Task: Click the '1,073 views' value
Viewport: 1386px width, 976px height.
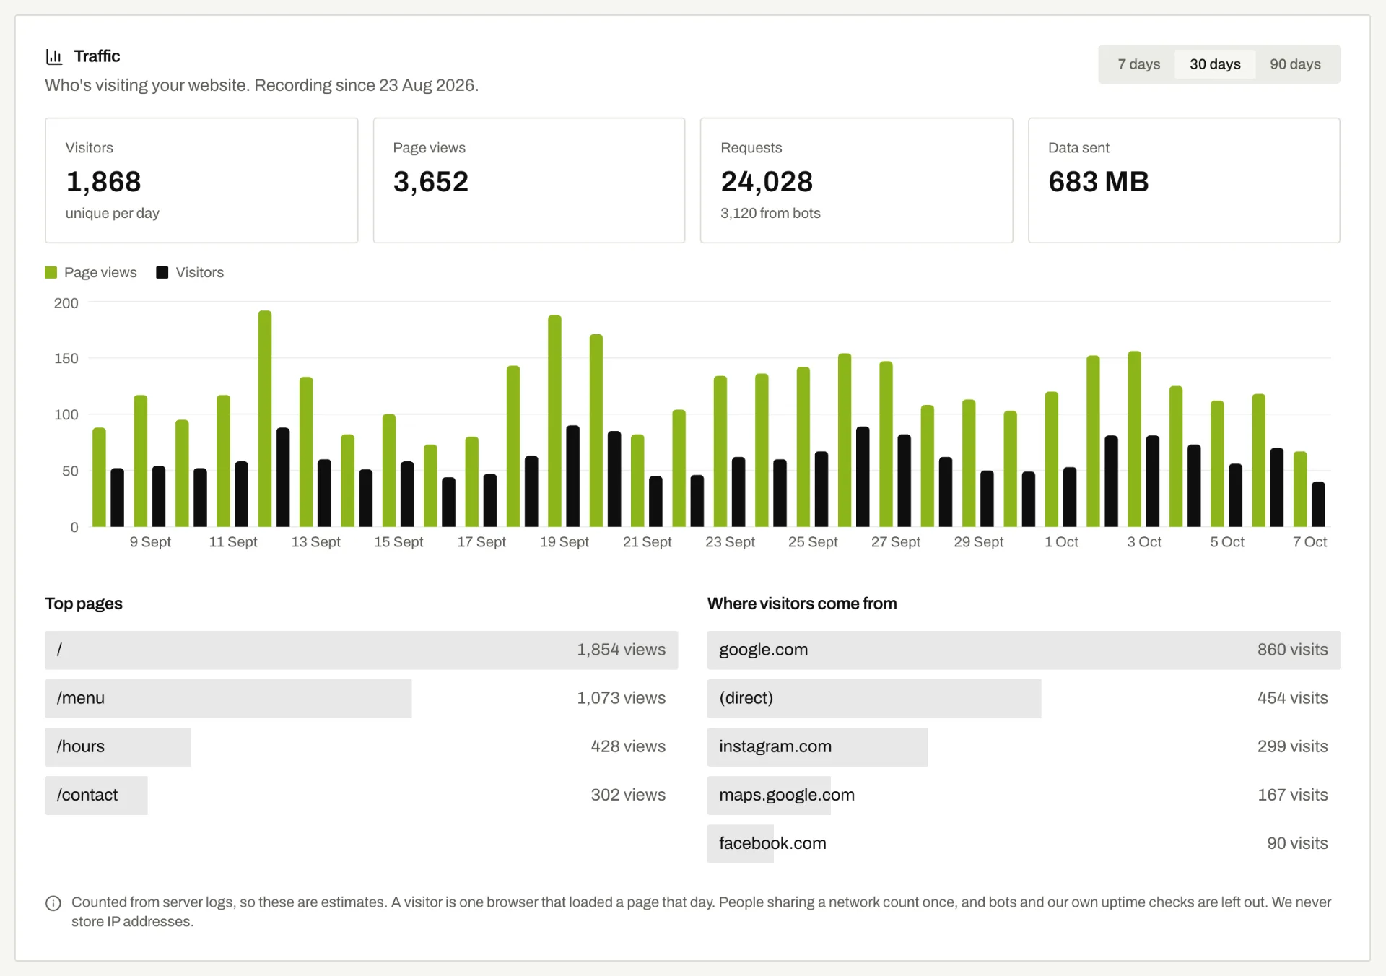Action: point(621,698)
